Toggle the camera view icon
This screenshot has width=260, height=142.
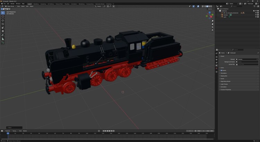pyautogui.click(x=213, y=27)
